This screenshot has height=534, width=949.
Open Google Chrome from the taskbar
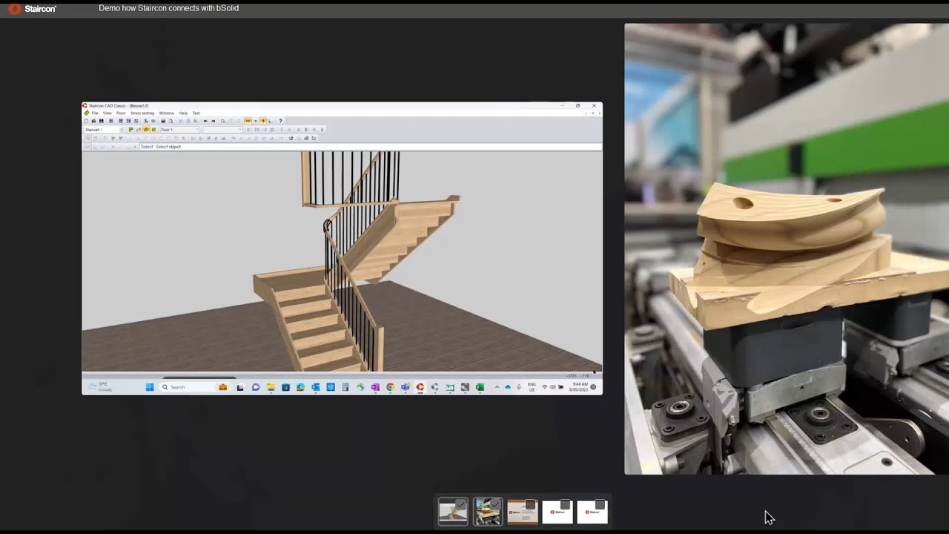coord(390,387)
